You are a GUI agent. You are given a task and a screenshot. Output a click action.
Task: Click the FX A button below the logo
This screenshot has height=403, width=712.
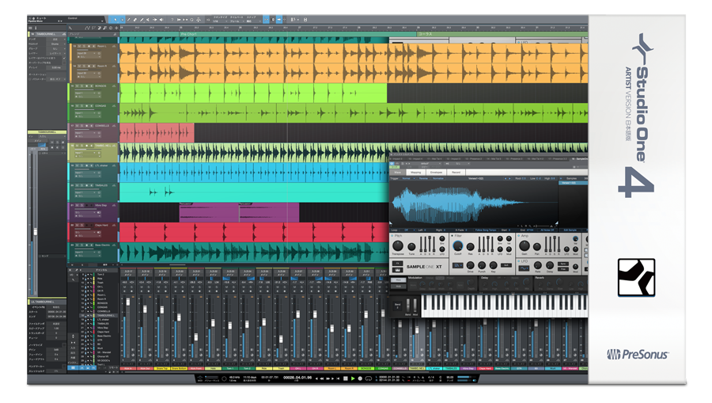coord(398,279)
